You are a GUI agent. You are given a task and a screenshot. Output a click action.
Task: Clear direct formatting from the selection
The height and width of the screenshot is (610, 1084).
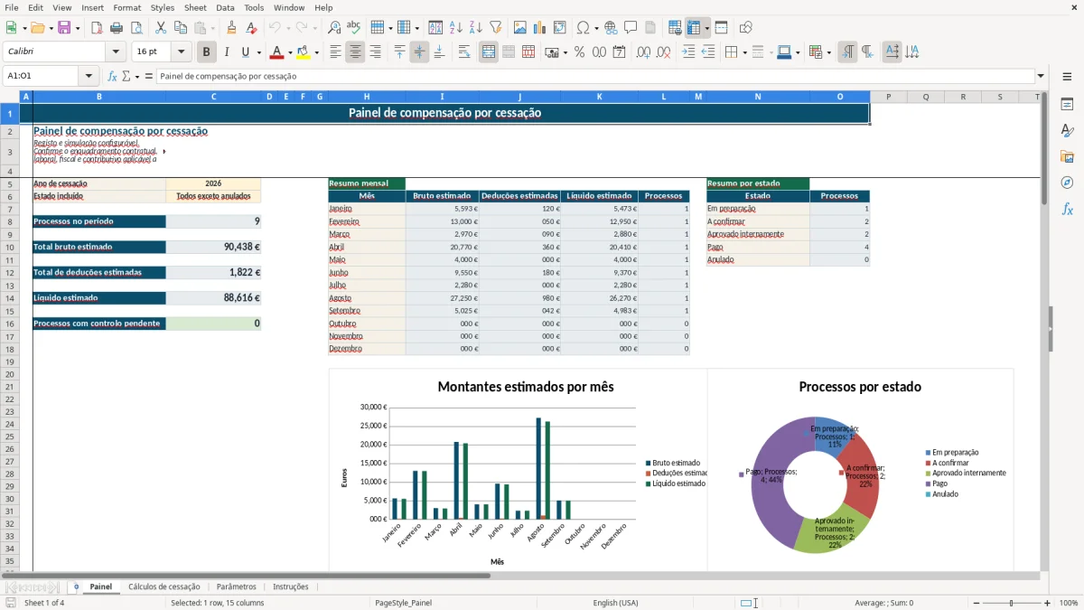tap(251, 28)
